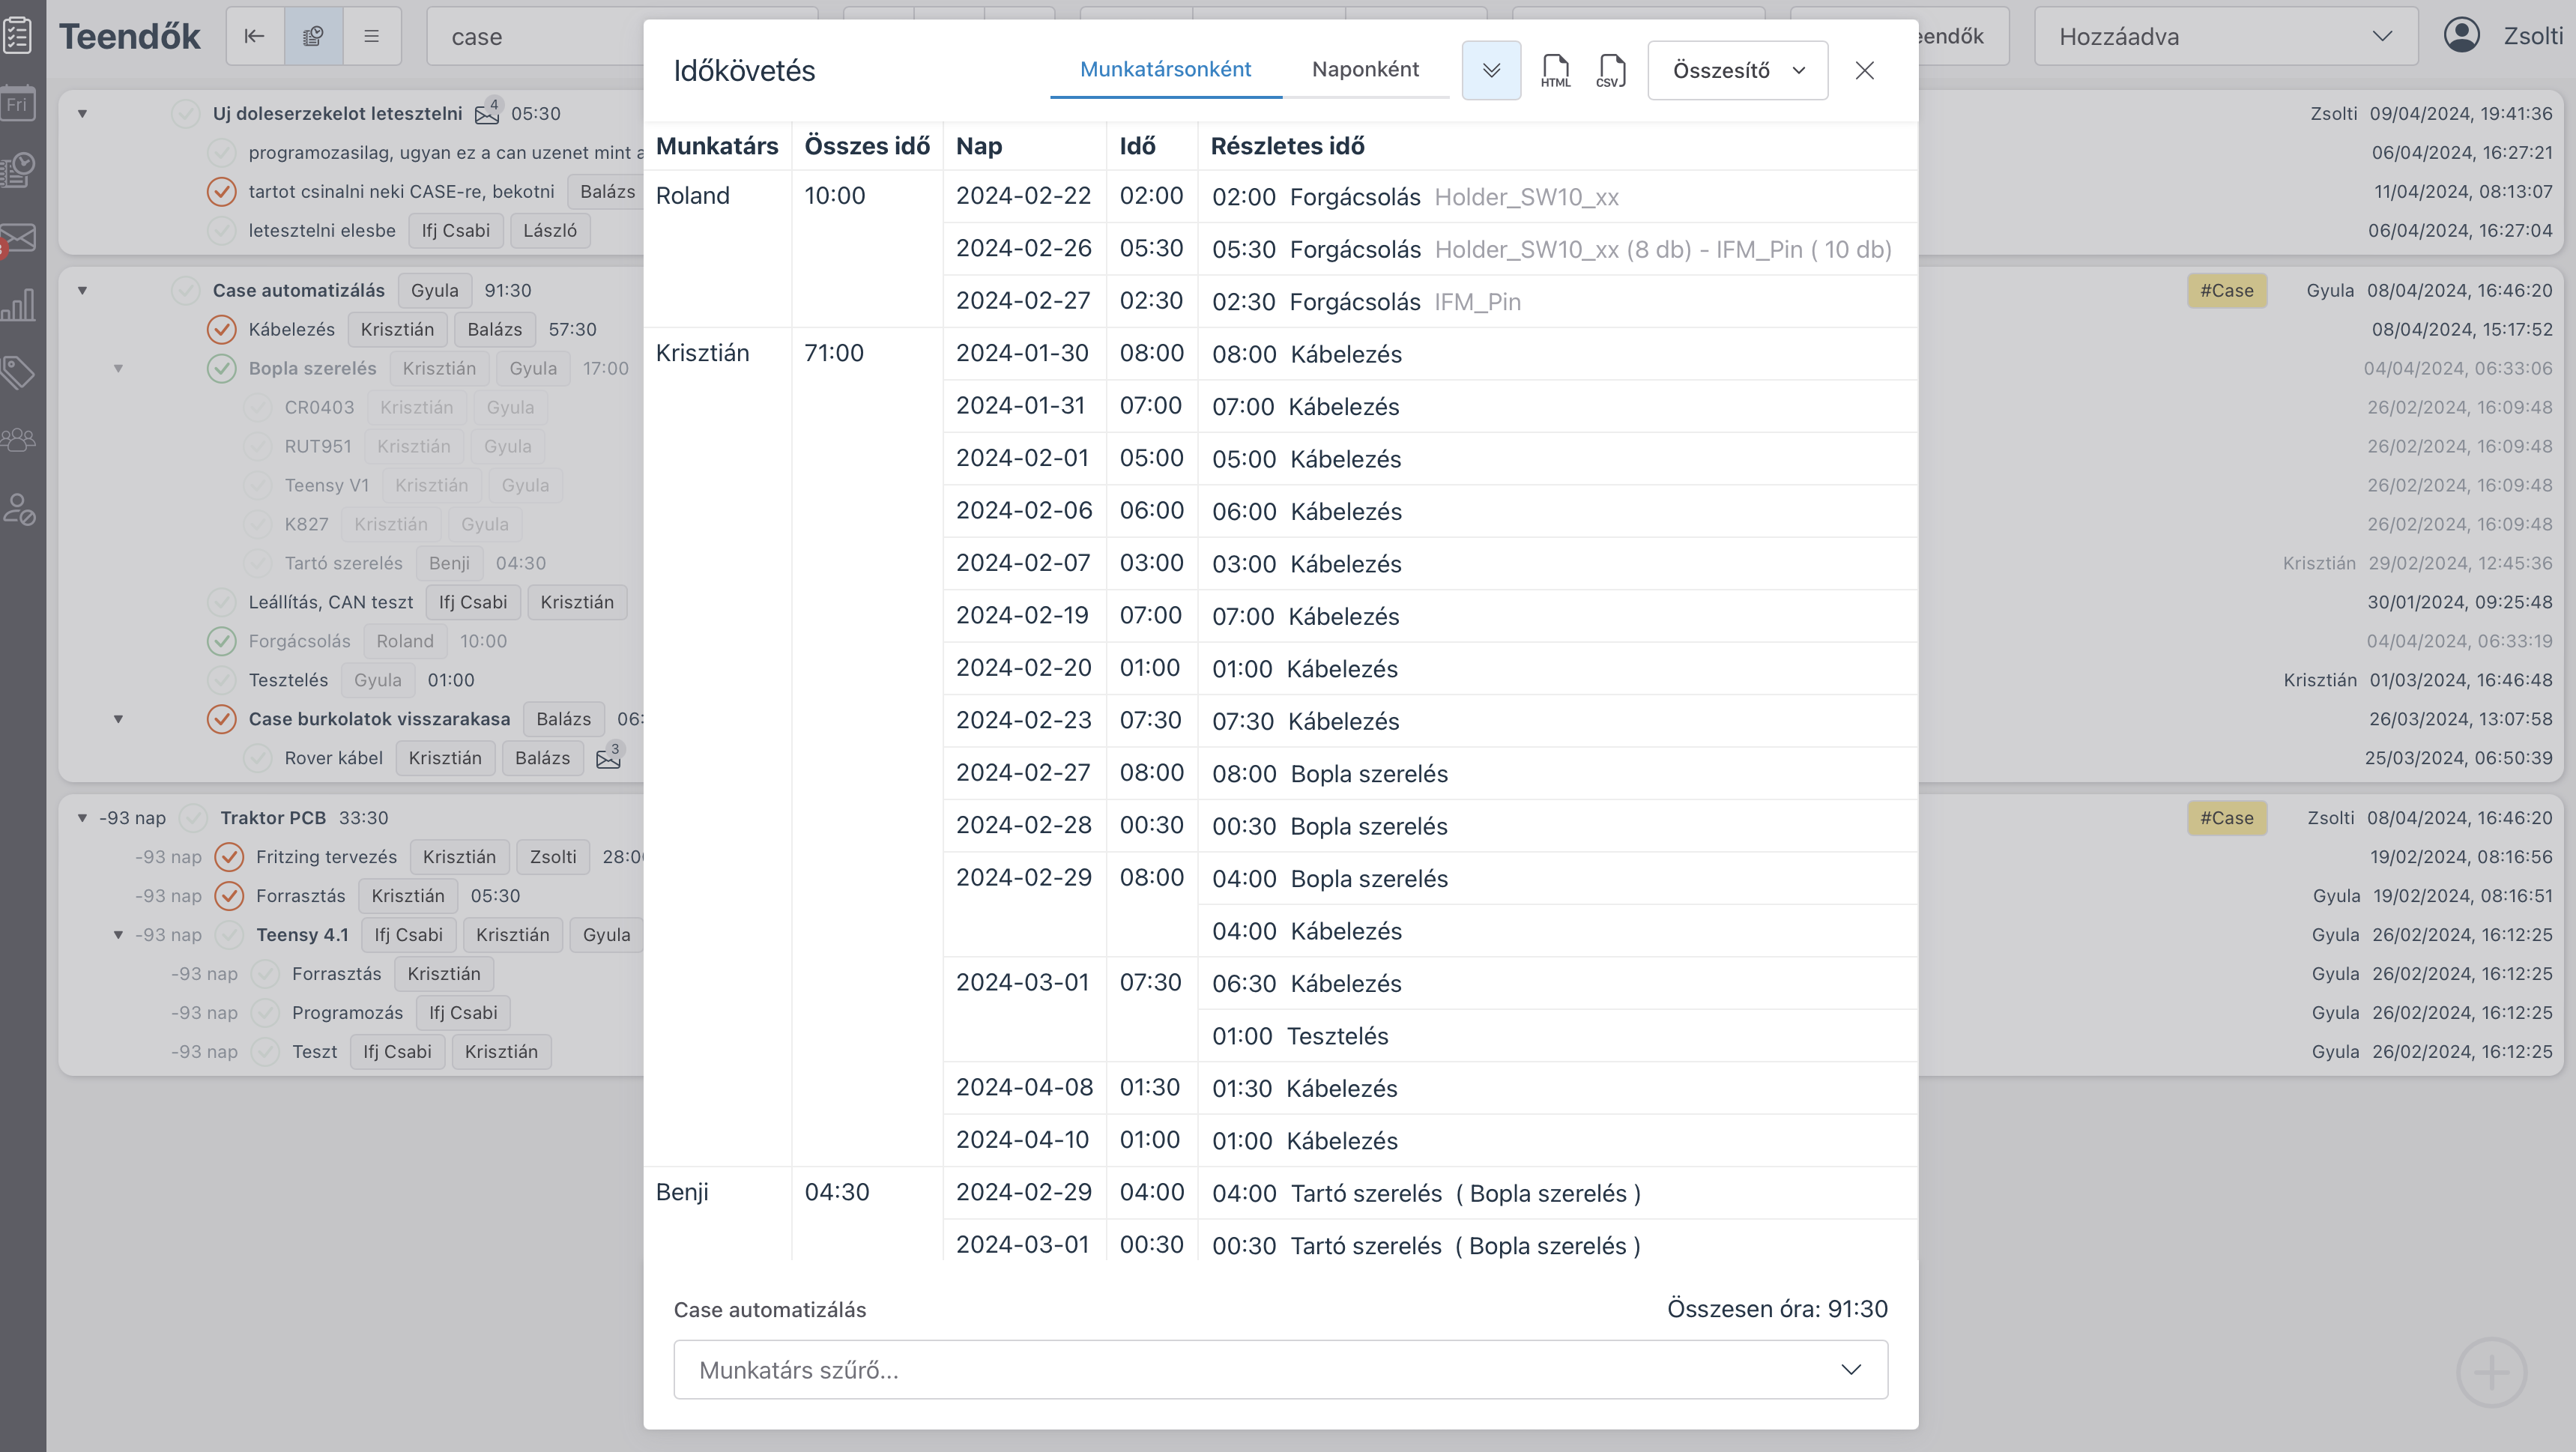Open the envelope mail icon in sidebar
This screenshot has height=1452, width=2576.
click(19, 238)
